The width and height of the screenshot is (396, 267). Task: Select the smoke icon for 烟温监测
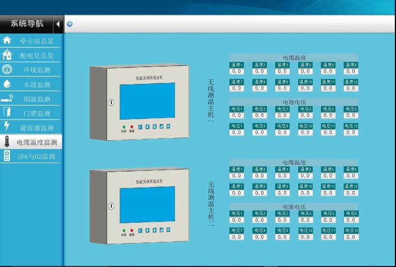tap(7, 98)
